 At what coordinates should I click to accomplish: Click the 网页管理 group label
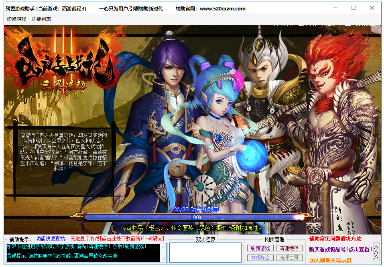click(x=274, y=239)
